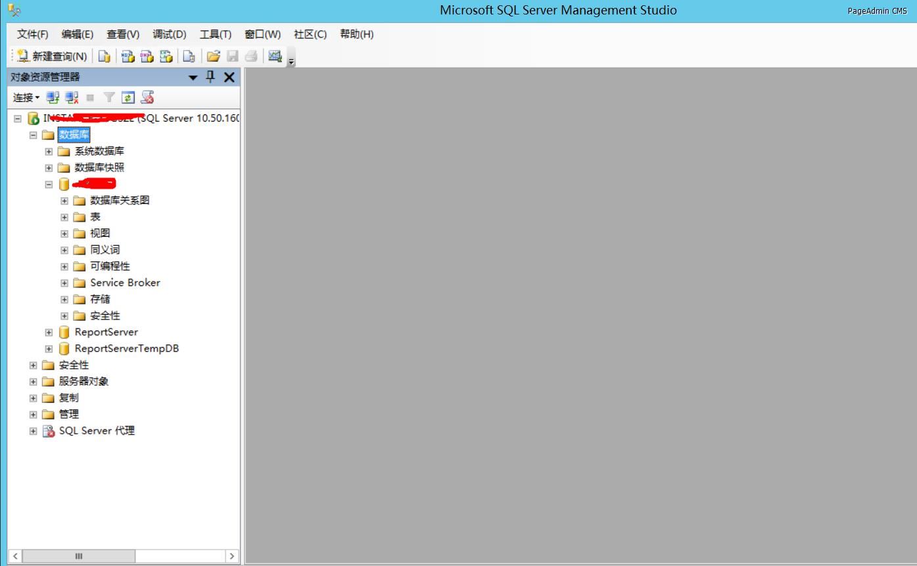The image size is (917, 566).
Task: Open the 查看(V) menu
Action: tap(123, 34)
